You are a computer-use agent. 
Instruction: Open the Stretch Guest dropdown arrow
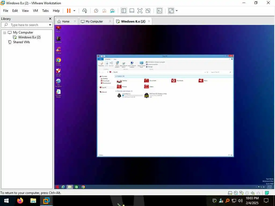[x=177, y=11]
